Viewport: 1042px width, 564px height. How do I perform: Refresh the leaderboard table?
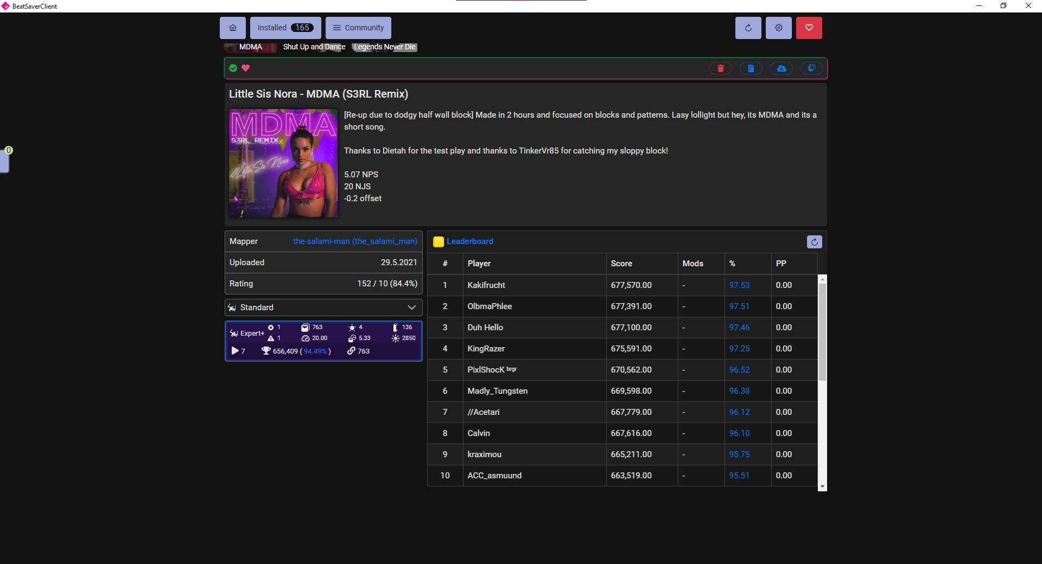click(x=815, y=242)
